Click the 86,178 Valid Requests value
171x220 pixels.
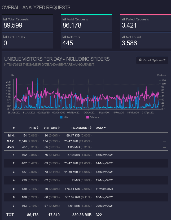click(72, 25)
